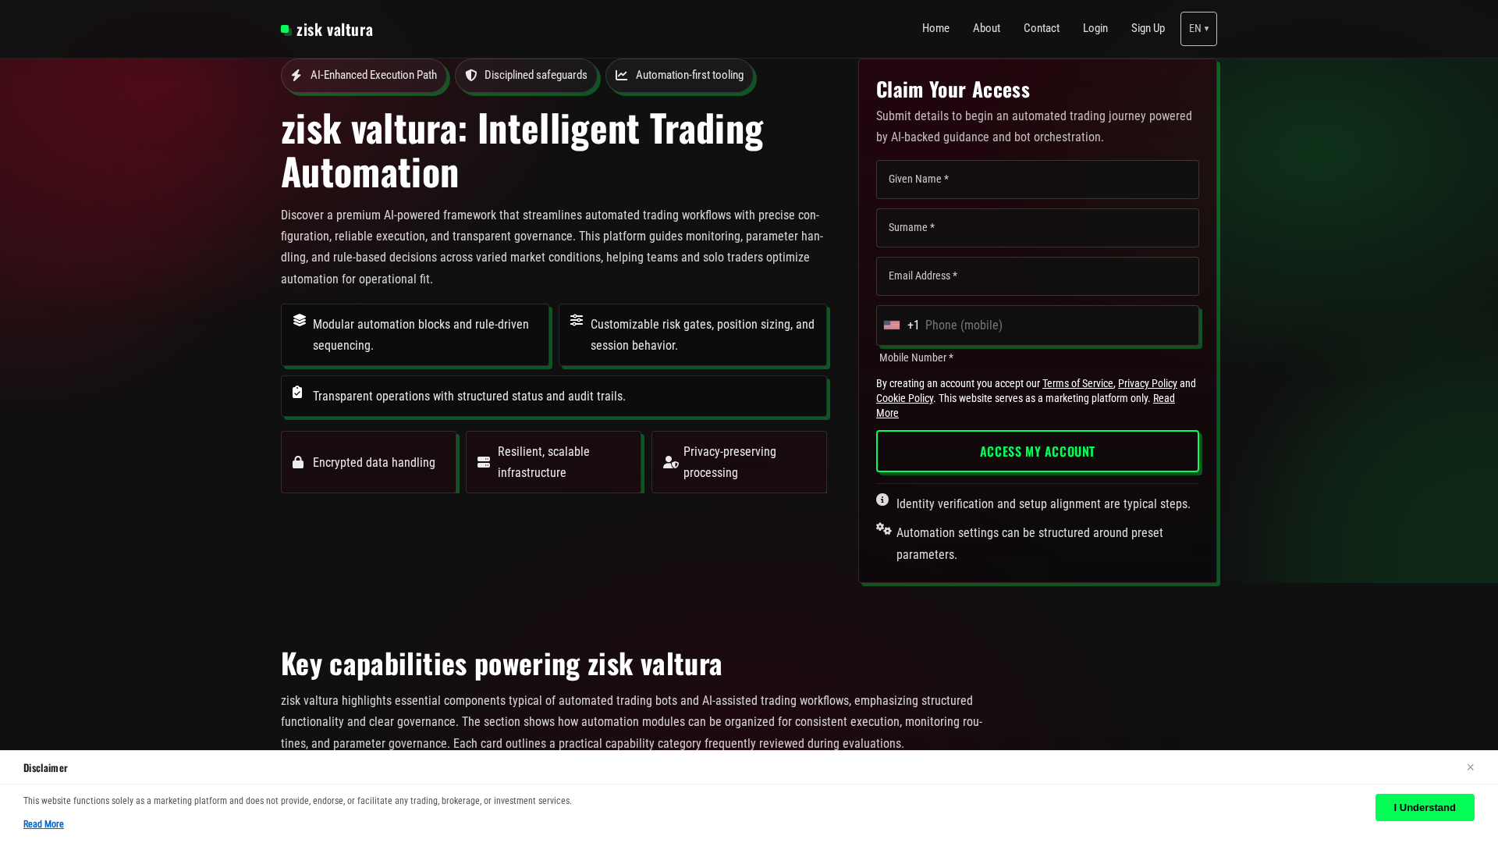Focus the Email Address input field
The width and height of the screenshot is (1498, 843).
(1038, 276)
